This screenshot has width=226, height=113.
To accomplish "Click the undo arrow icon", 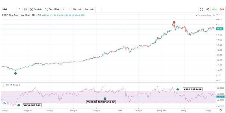I will click(x=64, y=9).
